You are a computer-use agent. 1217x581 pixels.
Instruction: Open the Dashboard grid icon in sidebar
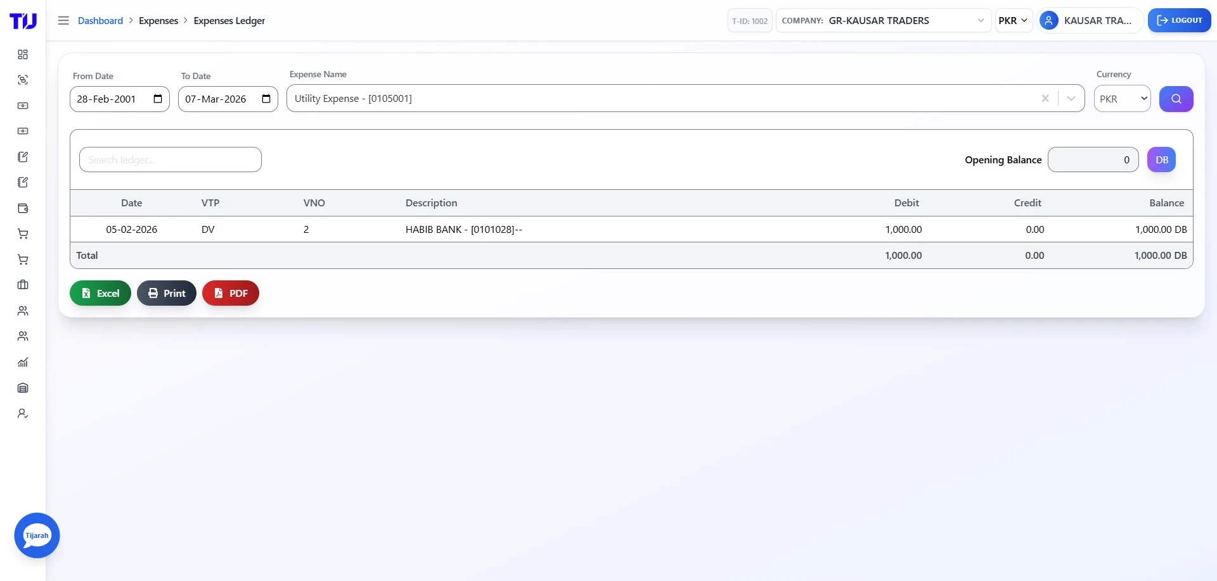pos(23,54)
